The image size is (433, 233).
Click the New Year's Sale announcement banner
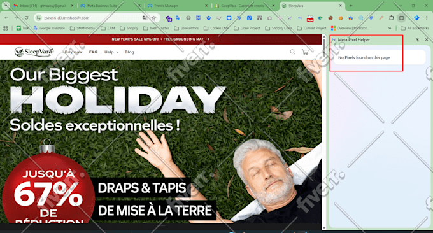pos(160,39)
